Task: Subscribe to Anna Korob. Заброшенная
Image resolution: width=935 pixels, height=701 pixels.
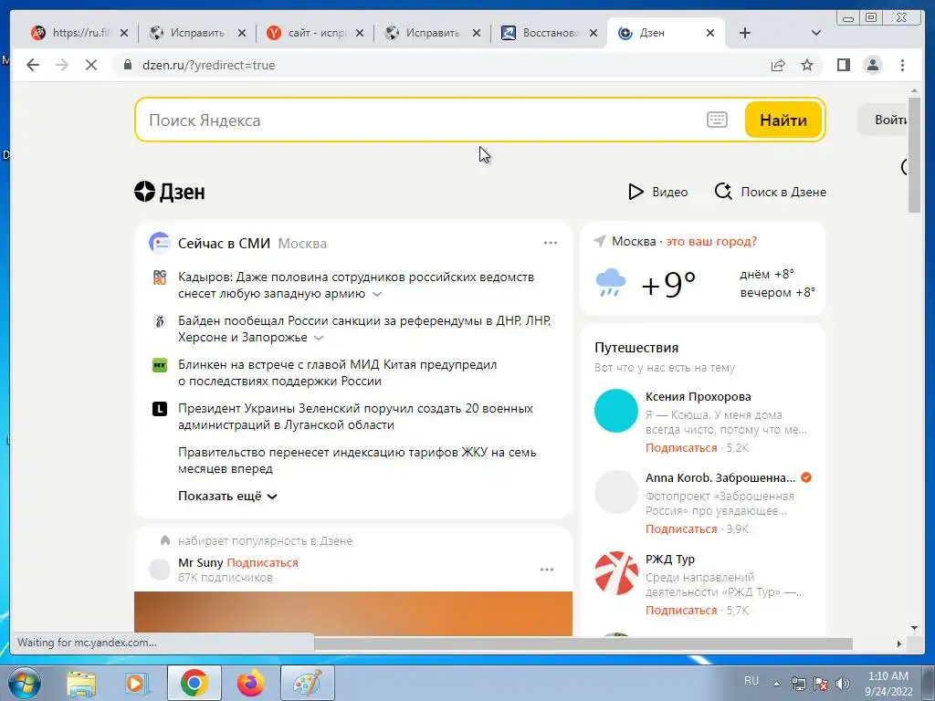Action: (x=681, y=528)
